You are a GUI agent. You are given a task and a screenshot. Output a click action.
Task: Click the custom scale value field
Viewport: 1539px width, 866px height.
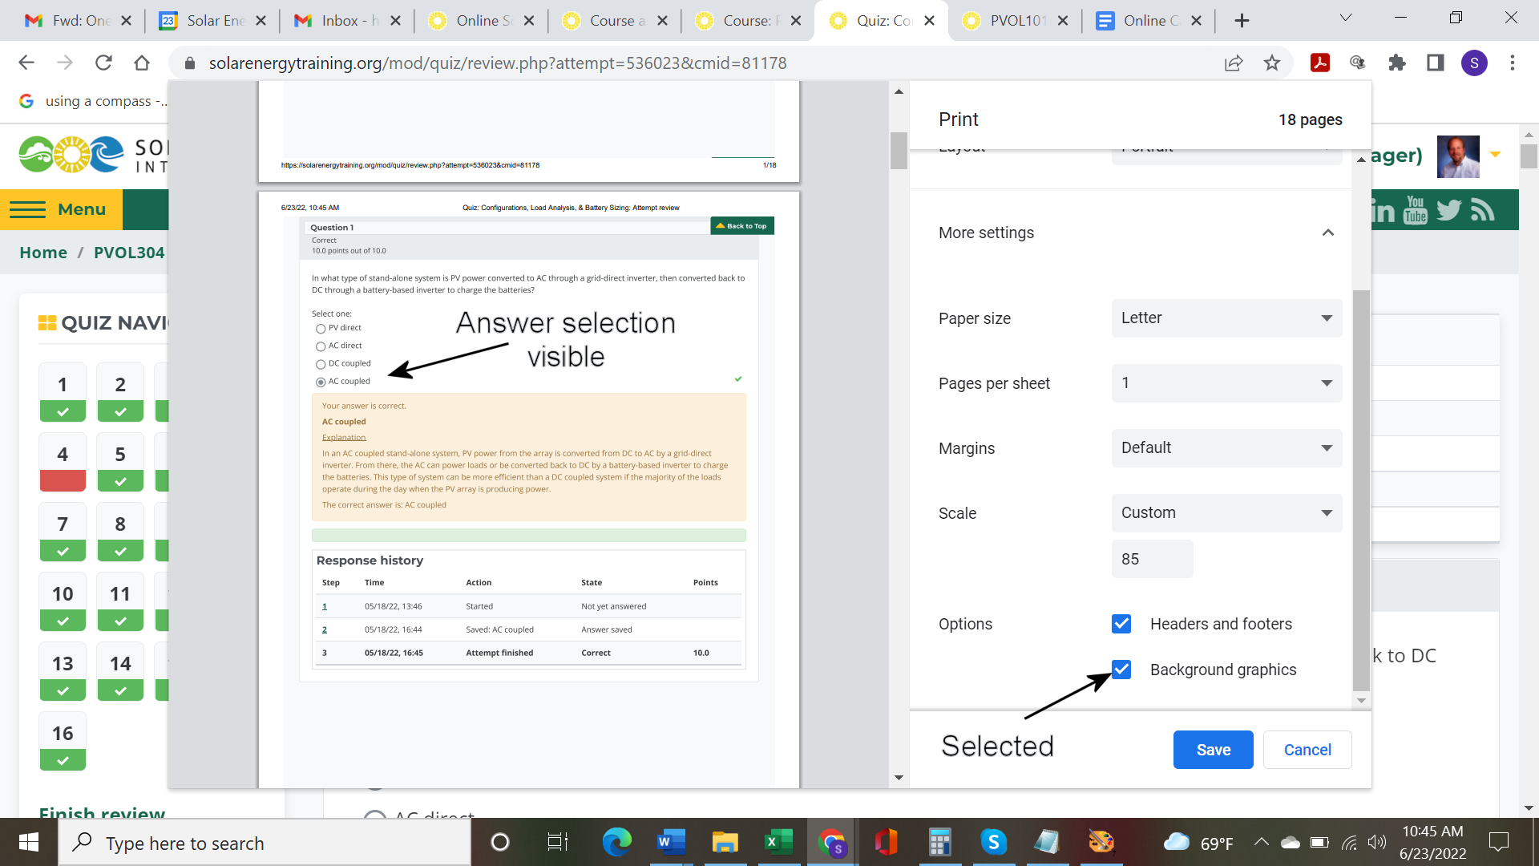pyautogui.click(x=1151, y=559)
